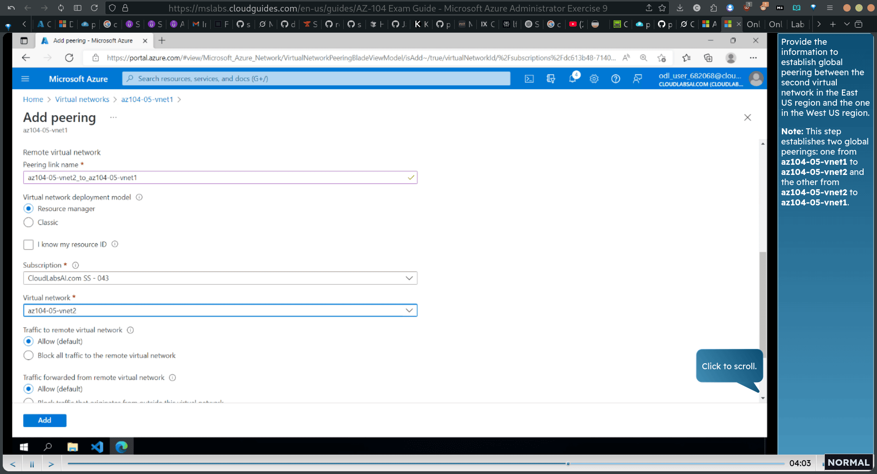Open new tab in inner Edge browser
The height and width of the screenshot is (474, 877).
162,41
